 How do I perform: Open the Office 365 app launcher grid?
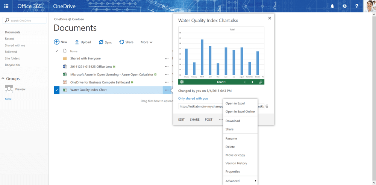tap(6, 6)
